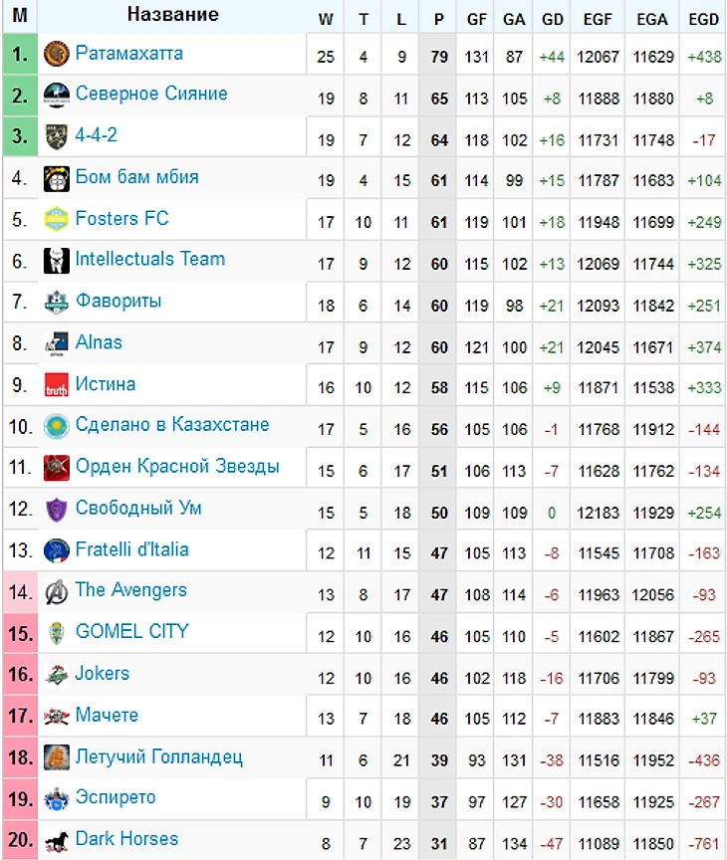Open the Фавориты team link
Screen dimensions: 727x860
pyautogui.click(x=119, y=301)
